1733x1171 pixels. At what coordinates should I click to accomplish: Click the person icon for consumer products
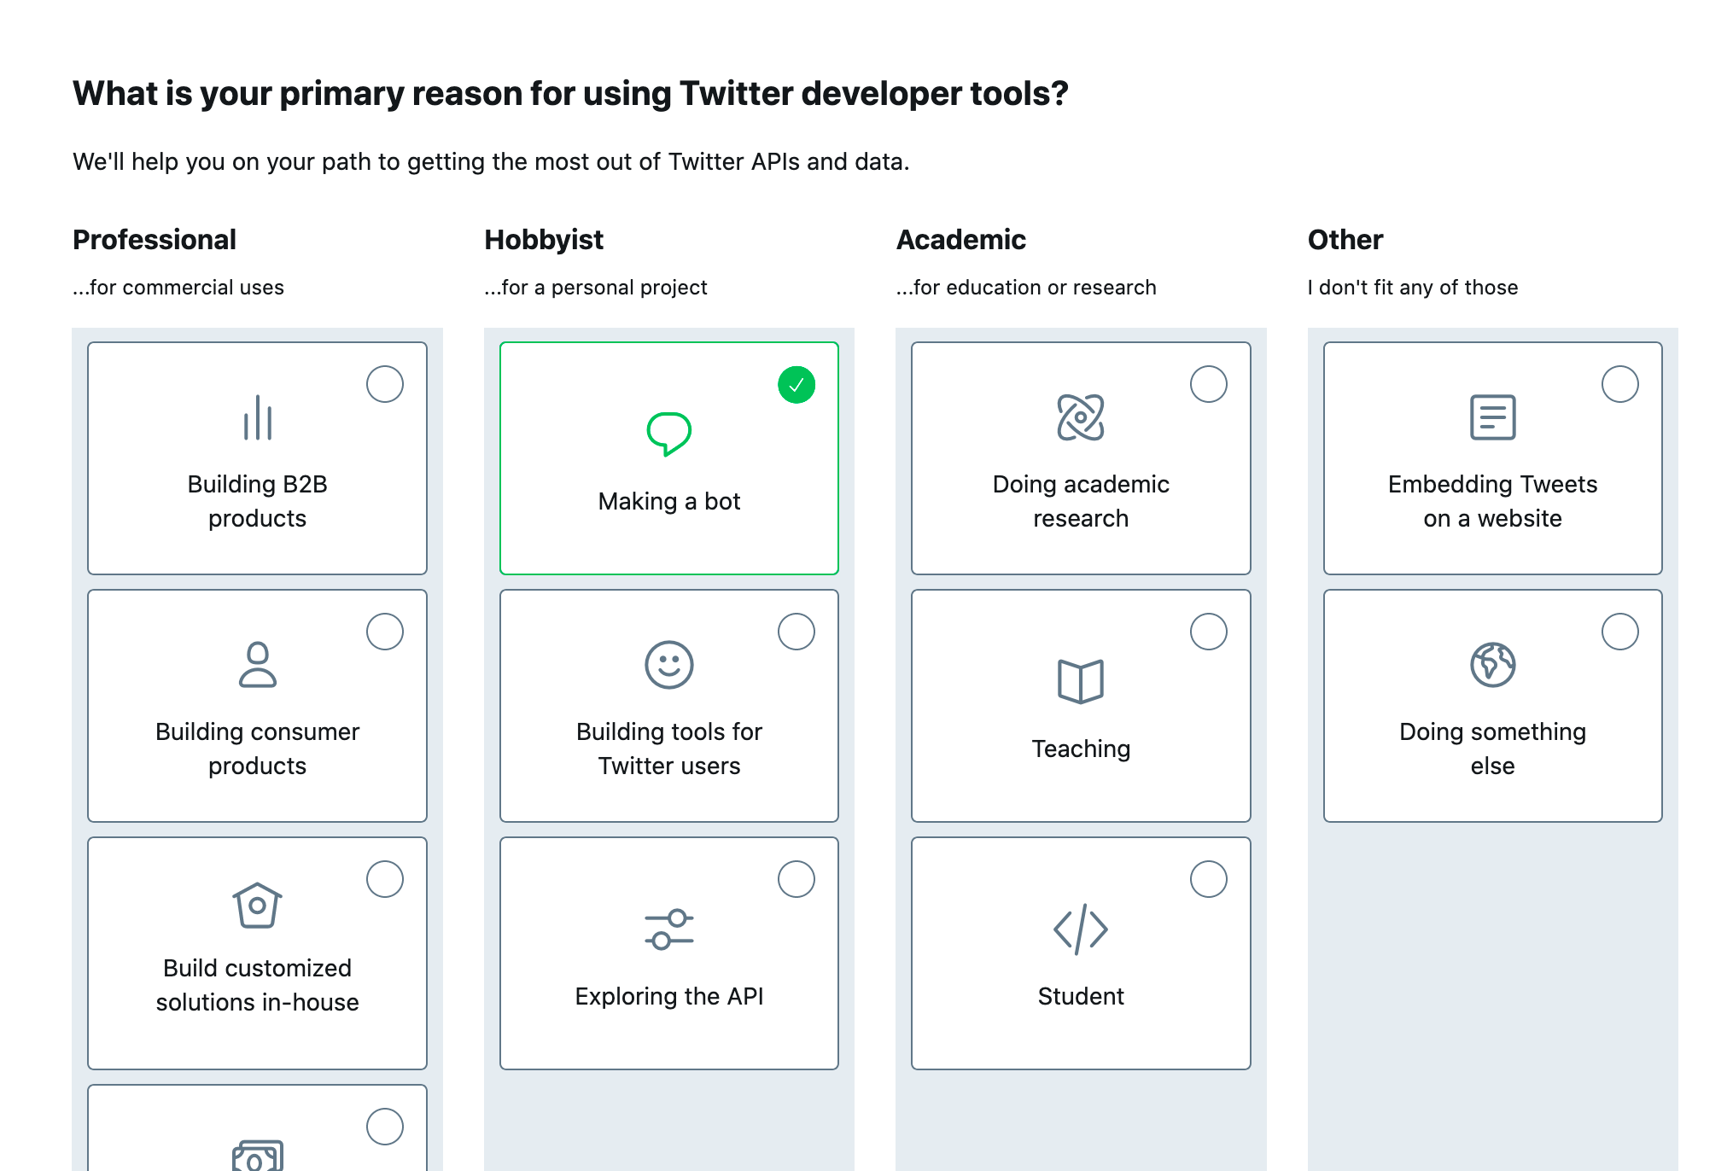[x=257, y=665]
